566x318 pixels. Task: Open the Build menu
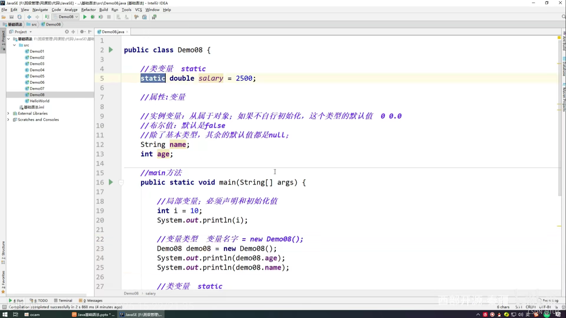tap(103, 10)
